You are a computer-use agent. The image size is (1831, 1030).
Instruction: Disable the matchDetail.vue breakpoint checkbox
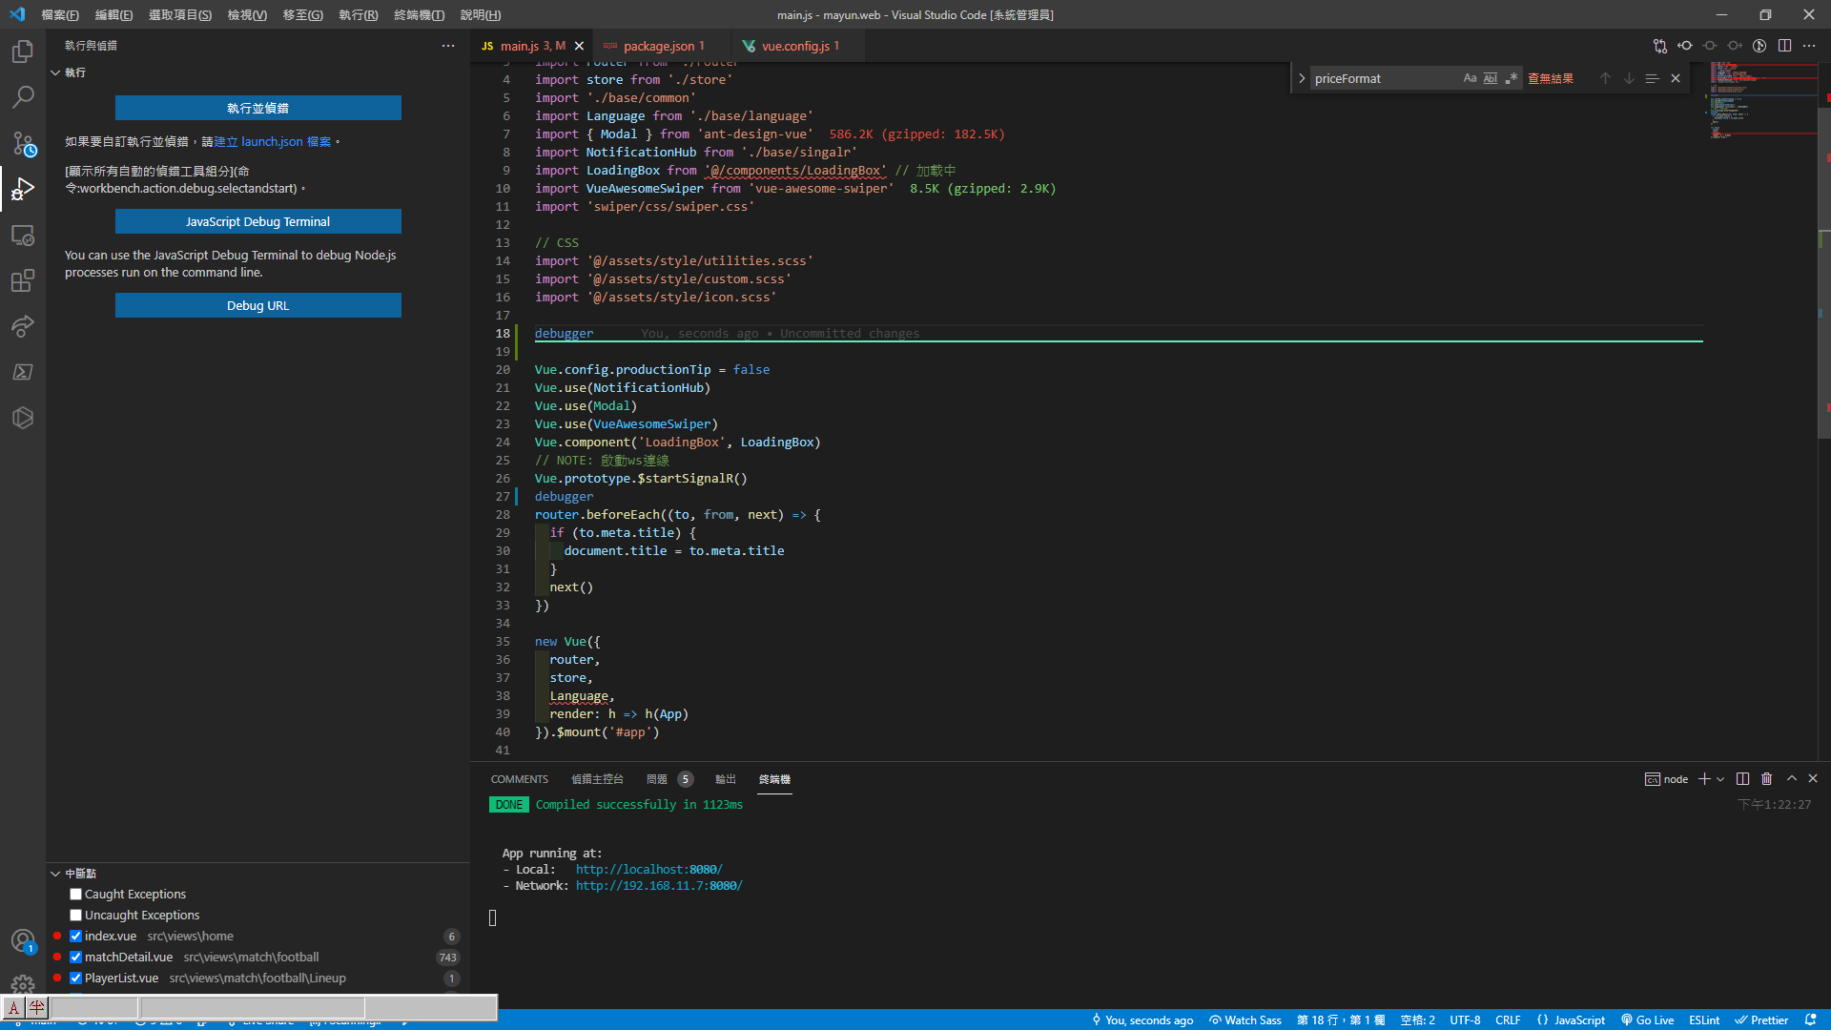tap(75, 958)
